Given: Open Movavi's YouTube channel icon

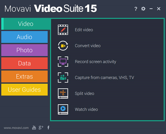Looking at the screenshot, I should (34, 128).
